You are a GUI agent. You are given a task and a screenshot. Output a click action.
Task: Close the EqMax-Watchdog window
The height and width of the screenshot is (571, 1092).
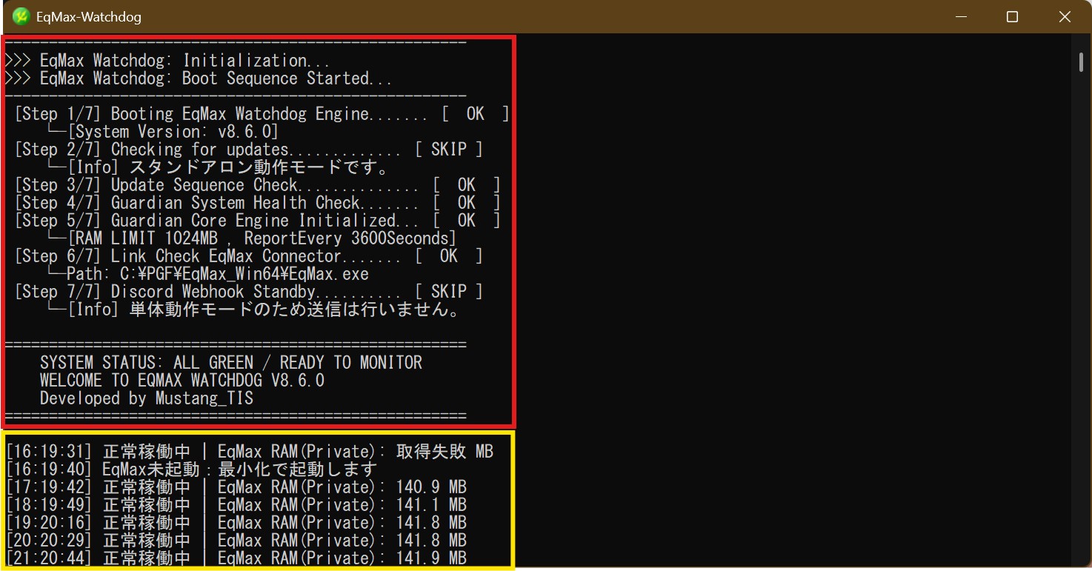click(x=1065, y=17)
